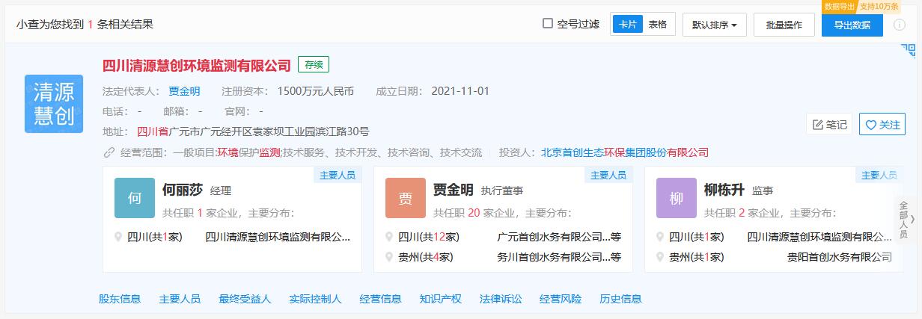Click the link icon beside 经营范围

point(109,152)
